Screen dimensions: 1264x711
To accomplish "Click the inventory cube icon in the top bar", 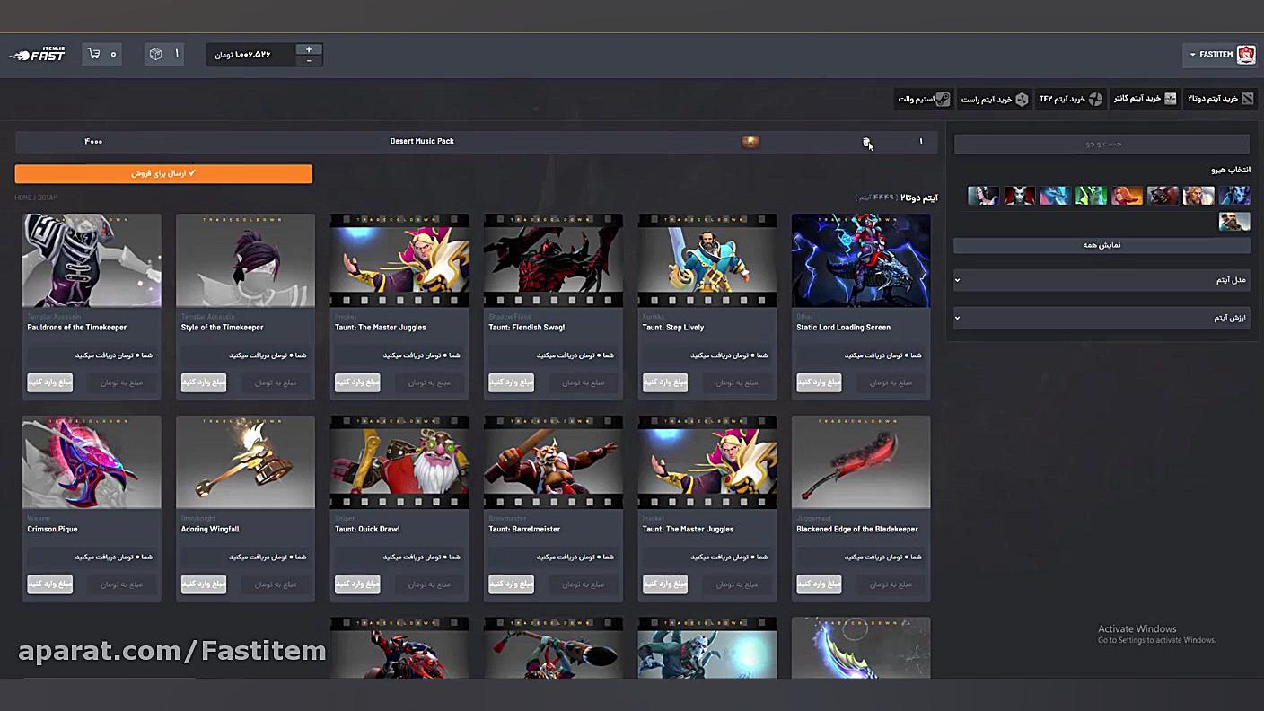I will (x=155, y=54).
